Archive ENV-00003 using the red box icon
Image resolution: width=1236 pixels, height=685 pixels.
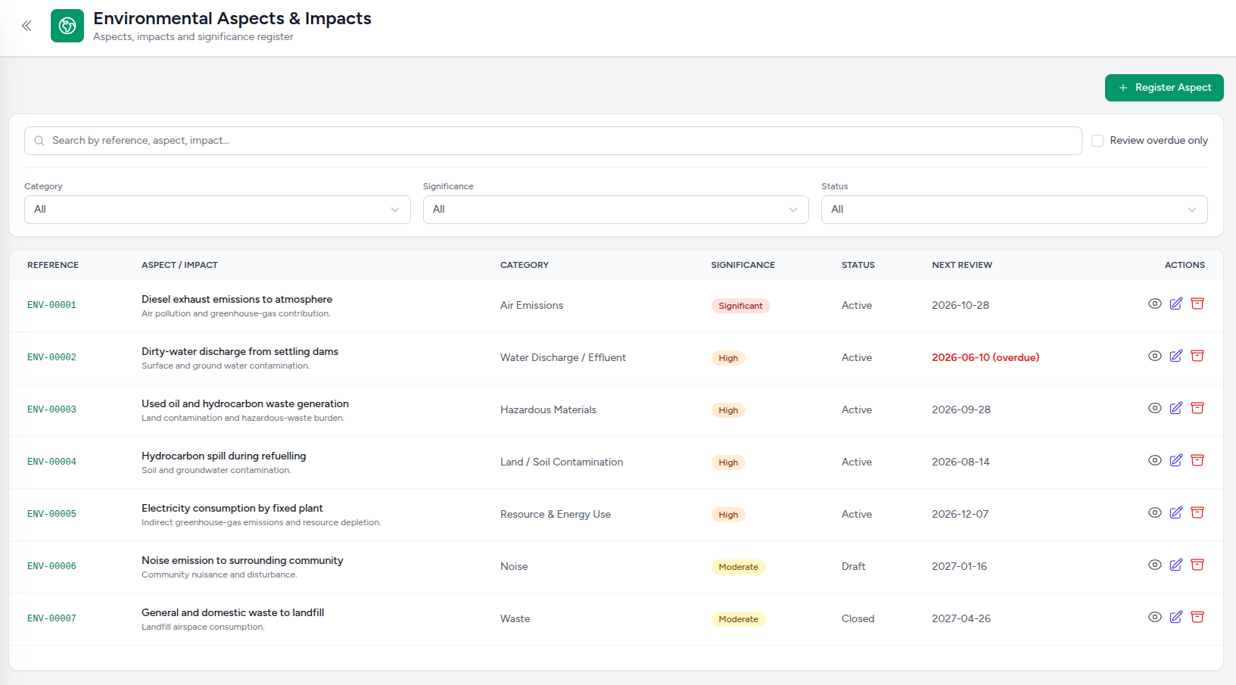click(x=1197, y=408)
